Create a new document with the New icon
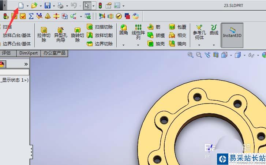 click(21, 5)
